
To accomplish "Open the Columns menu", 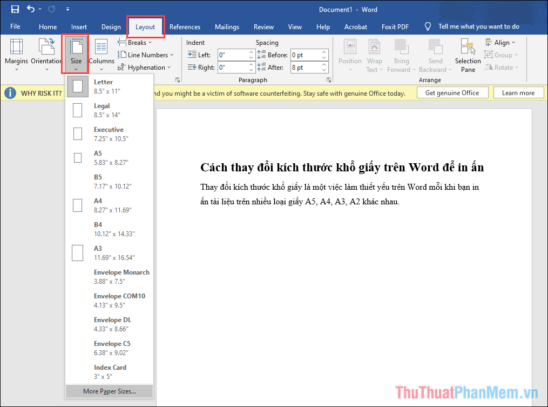I will point(101,54).
